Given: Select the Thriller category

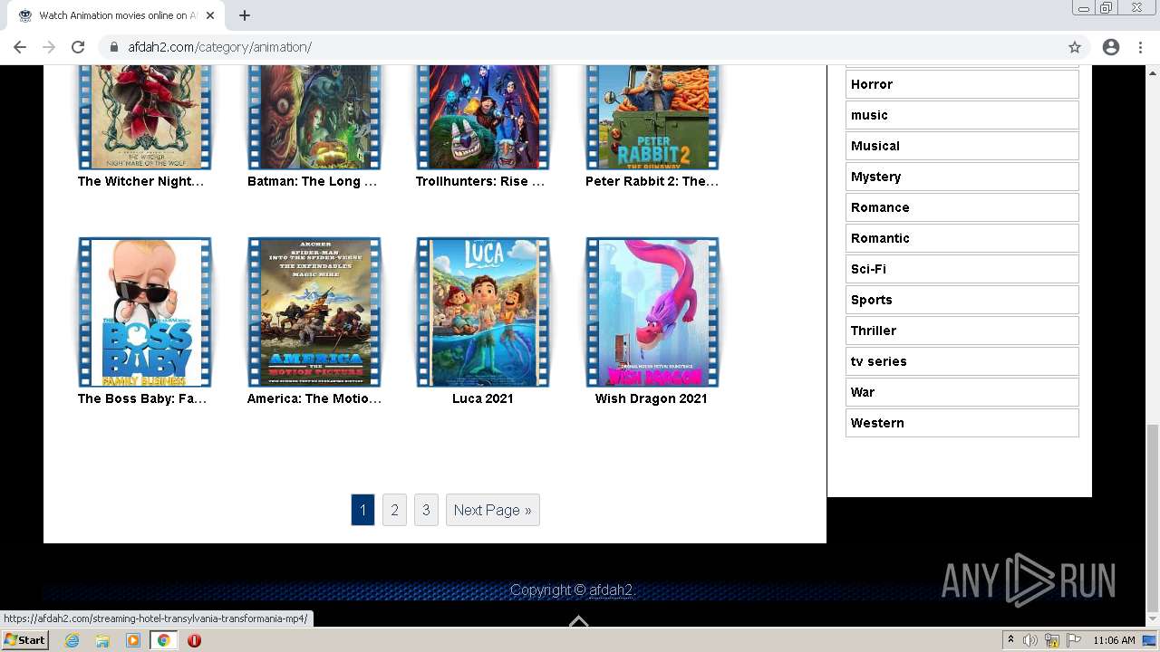Looking at the screenshot, I should click(962, 331).
